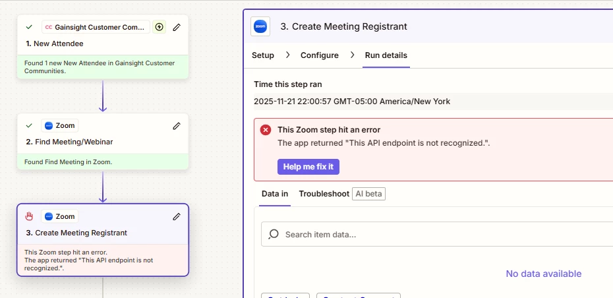Click the step run timestamp value
The height and width of the screenshot is (298, 613).
(x=352, y=102)
